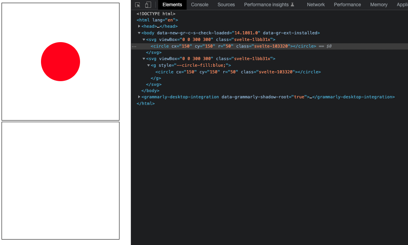408x245 pixels.
Task: Collapse the g style element node
Action: pos(149,65)
